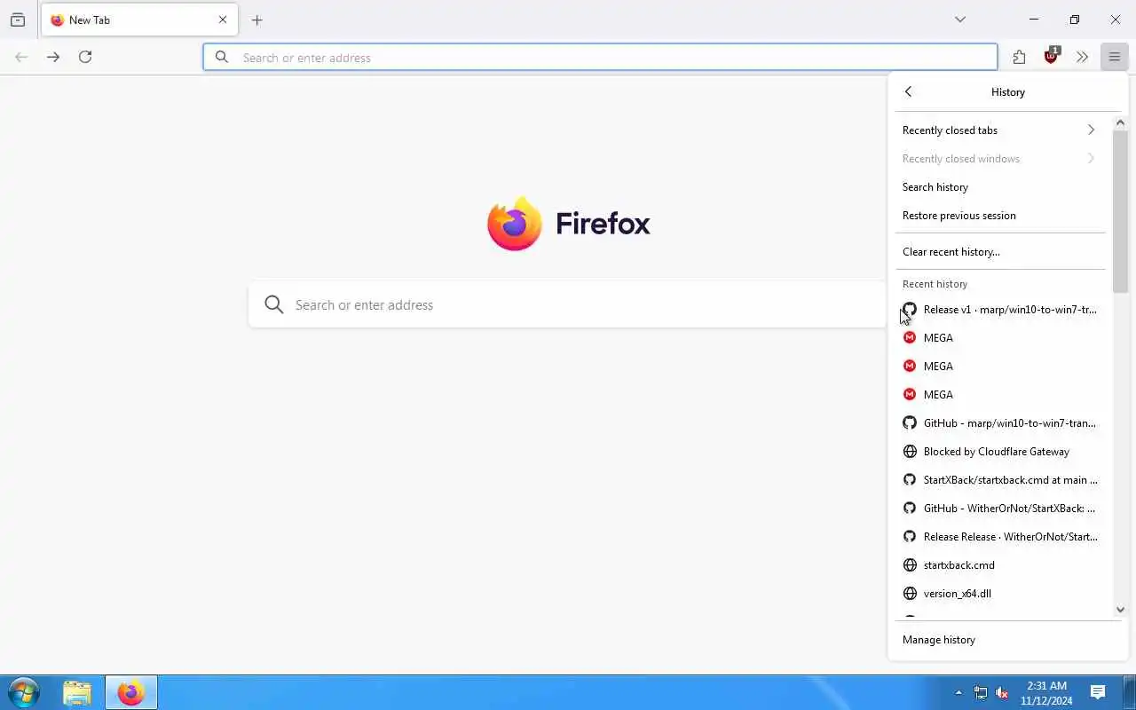Open Release Release · WitherOrNot/Start entry
1136x710 pixels.
[x=999, y=537]
